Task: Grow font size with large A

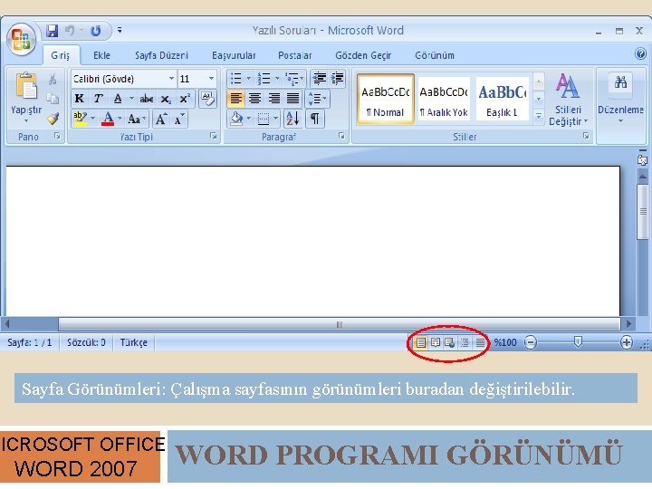Action: tap(161, 120)
